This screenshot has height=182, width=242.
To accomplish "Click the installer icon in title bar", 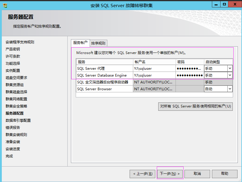I will 5,5.
